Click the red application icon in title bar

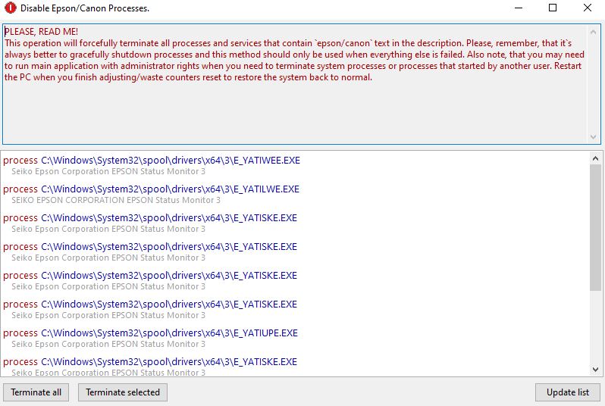[10, 8]
